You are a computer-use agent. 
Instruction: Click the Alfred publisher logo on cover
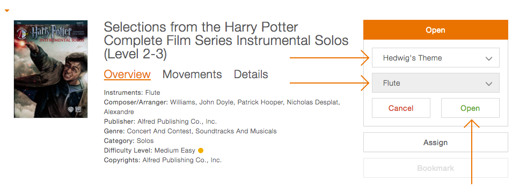(x=79, y=110)
